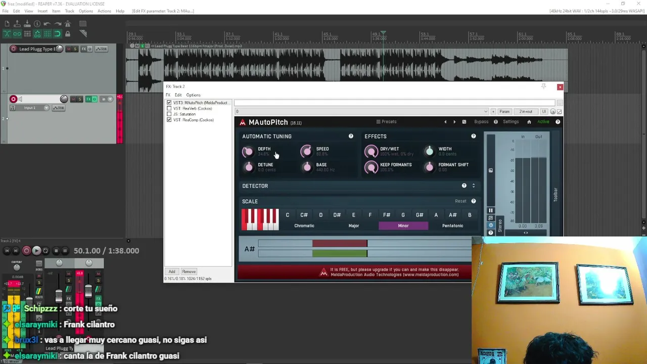The image size is (647, 364).
Task: Select next preset arrow in MAutoPitch
Action: (x=454, y=122)
